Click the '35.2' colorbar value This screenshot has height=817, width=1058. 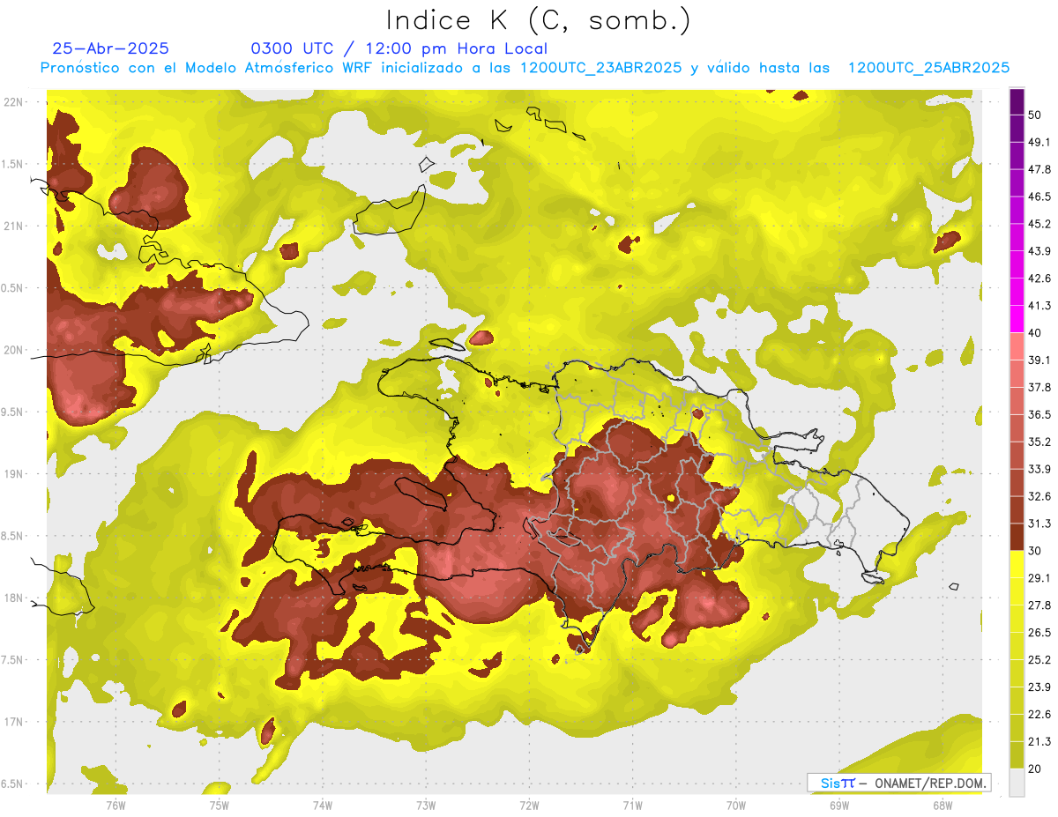1039,442
